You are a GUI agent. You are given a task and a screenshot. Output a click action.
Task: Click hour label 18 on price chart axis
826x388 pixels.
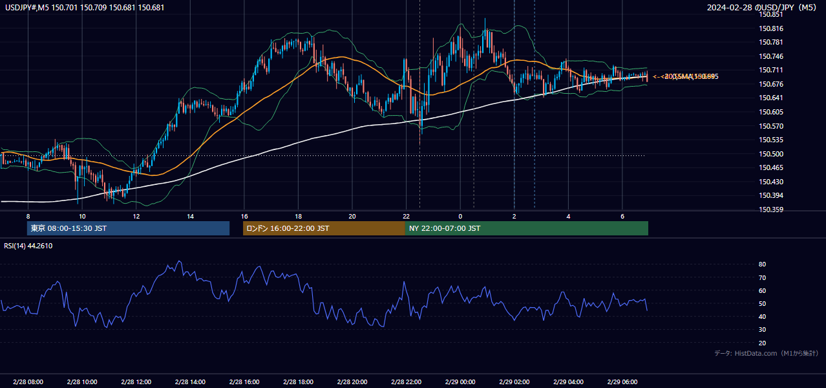coord(298,215)
